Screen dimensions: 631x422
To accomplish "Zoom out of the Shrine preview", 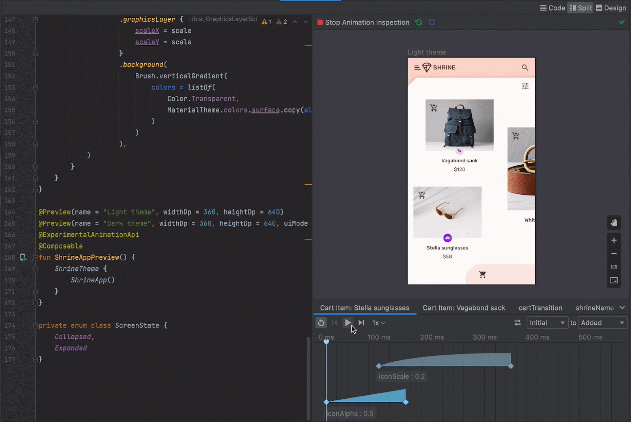I will coord(614,253).
